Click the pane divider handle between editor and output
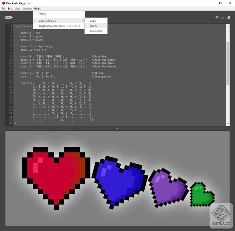235x231 pixels. pos(117,128)
